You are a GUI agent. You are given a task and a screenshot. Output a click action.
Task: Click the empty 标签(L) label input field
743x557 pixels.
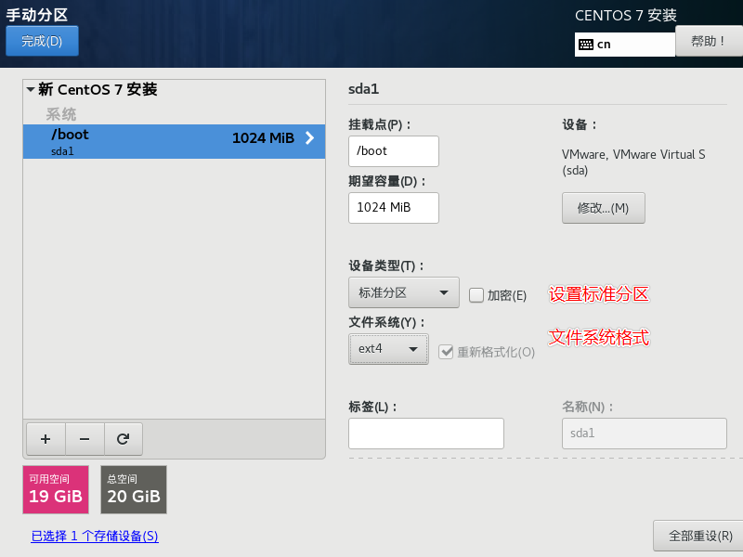click(426, 434)
